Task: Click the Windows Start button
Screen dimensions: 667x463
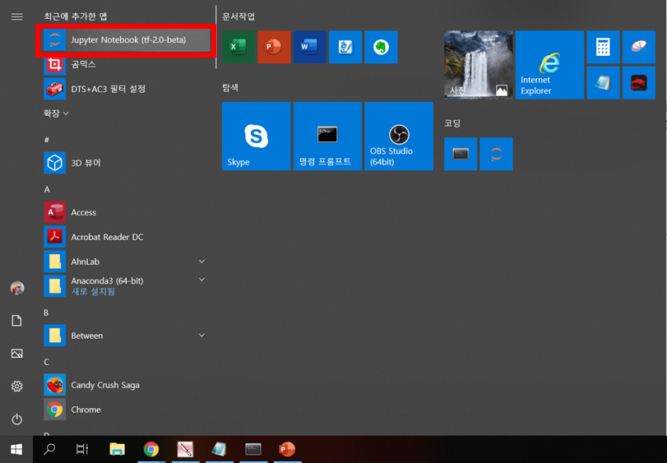Action: 16,449
